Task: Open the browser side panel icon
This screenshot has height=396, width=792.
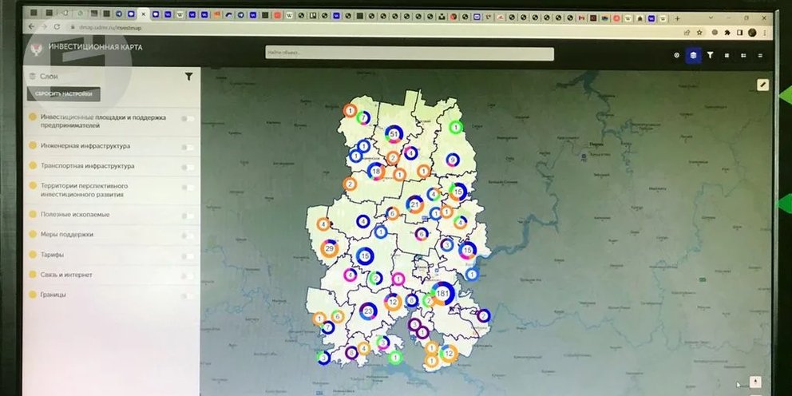Action: point(740,32)
